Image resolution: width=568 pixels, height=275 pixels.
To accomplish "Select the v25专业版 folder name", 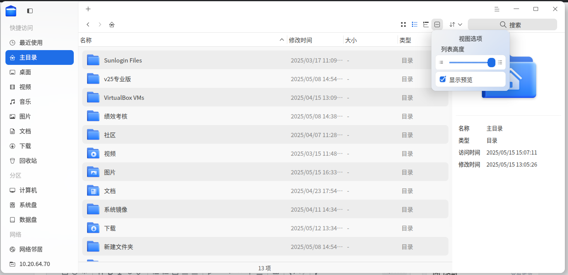I will [x=118, y=79].
